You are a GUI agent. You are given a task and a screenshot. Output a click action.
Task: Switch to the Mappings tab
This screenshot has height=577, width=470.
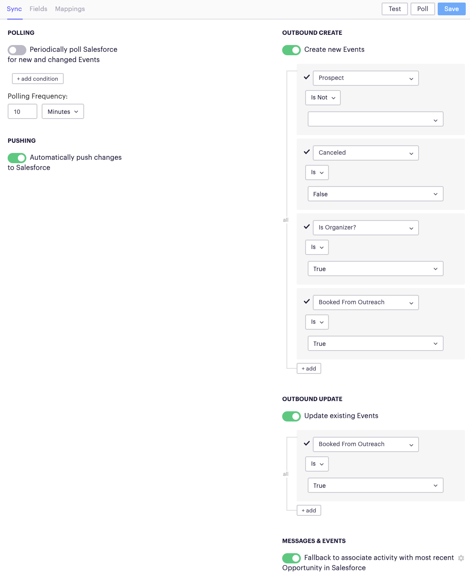70,8
